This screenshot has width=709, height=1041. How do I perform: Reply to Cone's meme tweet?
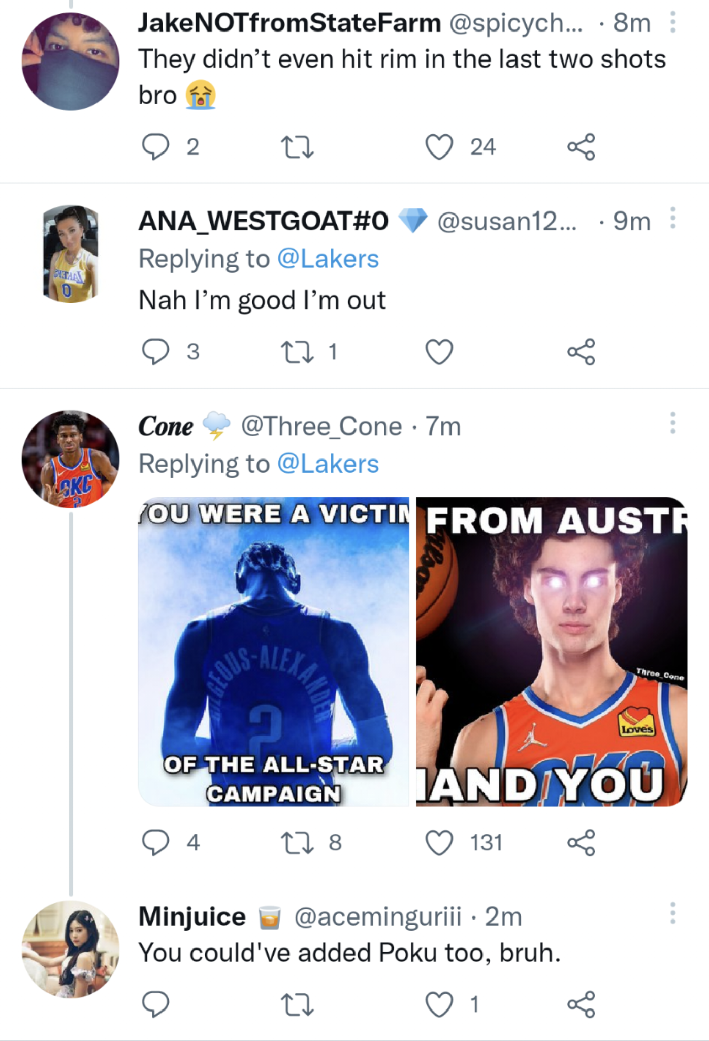point(155,843)
